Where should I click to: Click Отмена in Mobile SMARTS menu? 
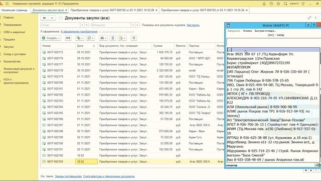click(247, 31)
